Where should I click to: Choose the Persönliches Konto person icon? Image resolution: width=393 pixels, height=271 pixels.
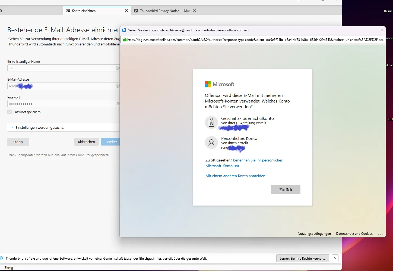(x=211, y=143)
